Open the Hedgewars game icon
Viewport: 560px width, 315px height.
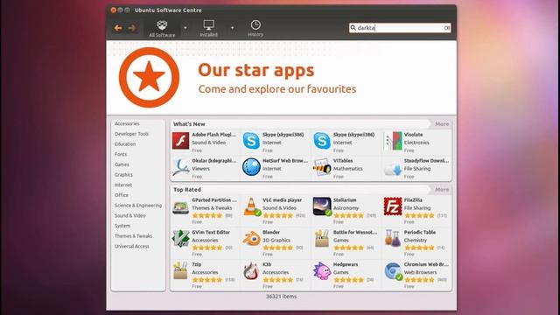322,270
